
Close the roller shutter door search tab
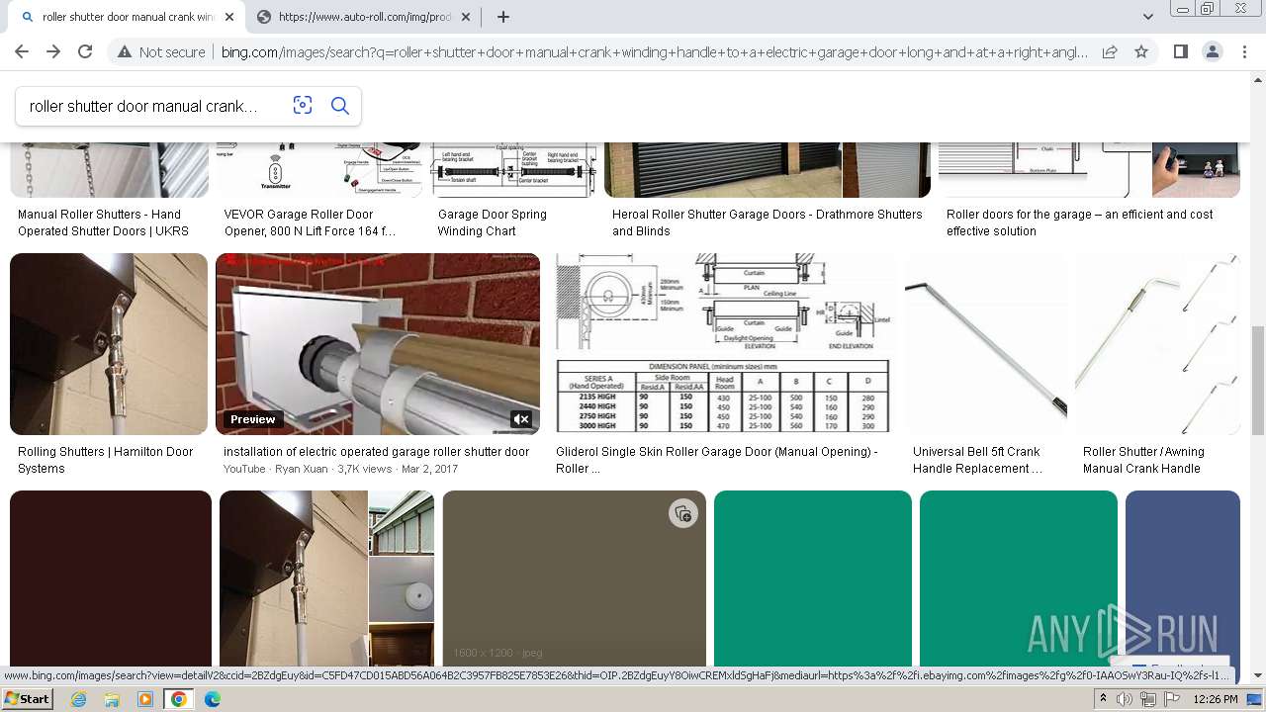click(229, 17)
